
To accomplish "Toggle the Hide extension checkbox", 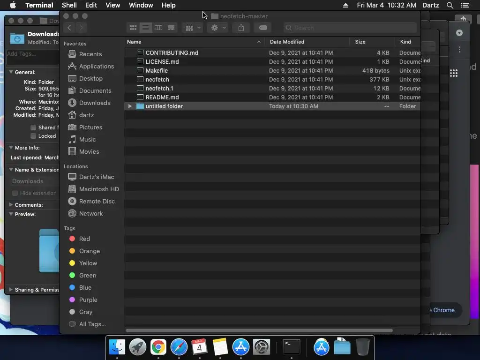I will 15,194.
